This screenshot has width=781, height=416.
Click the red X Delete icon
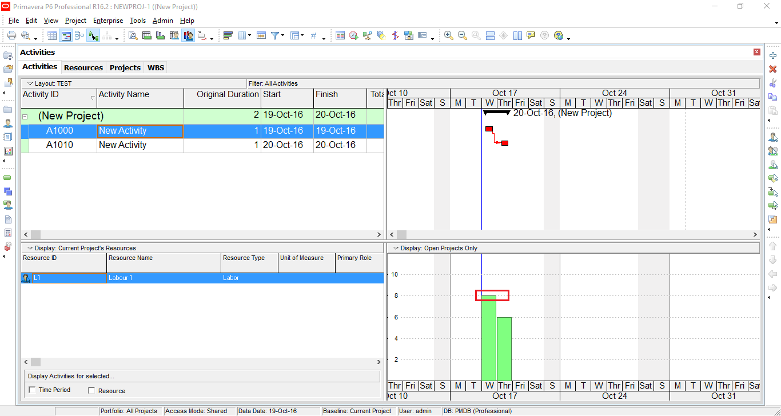coord(773,69)
